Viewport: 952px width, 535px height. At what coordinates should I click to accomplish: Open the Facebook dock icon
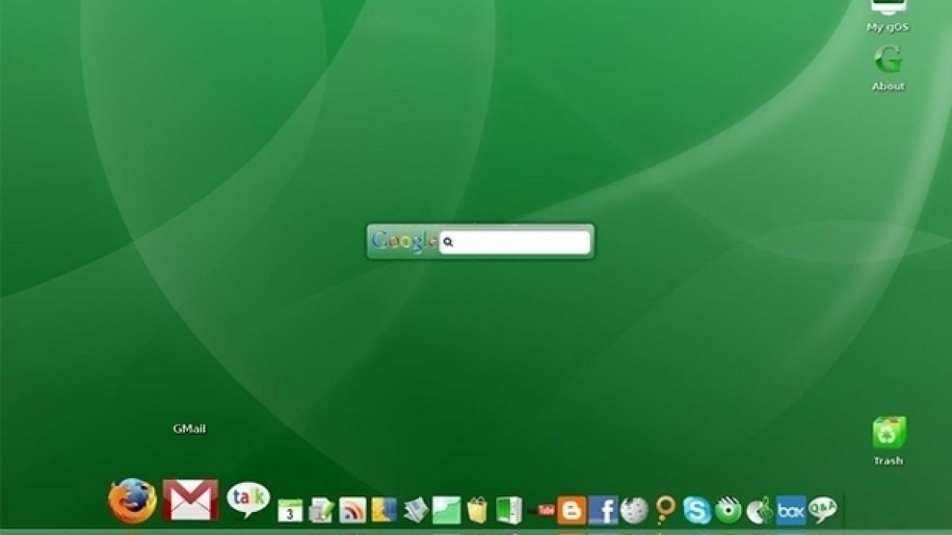click(603, 510)
